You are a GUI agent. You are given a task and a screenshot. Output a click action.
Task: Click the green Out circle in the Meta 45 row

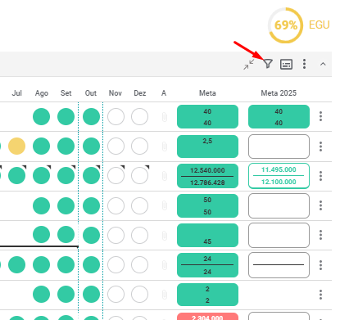coord(91,235)
